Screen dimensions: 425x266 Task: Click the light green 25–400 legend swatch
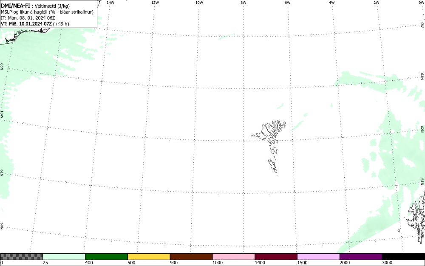(64, 257)
